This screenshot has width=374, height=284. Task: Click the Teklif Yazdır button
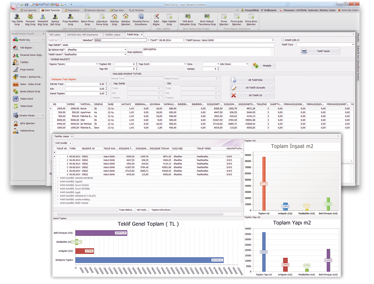(x=320, y=51)
